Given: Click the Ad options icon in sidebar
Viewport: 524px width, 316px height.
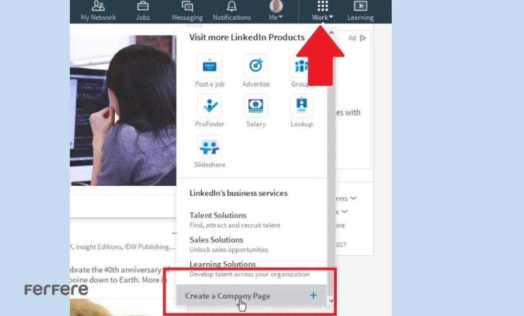Looking at the screenshot, I should pyautogui.click(x=363, y=38).
